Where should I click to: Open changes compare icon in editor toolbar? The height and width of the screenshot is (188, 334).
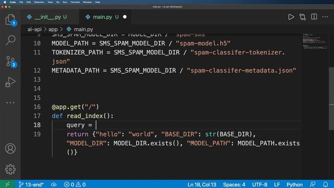303,17
